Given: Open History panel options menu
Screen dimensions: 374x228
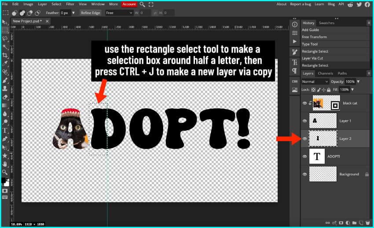Looking at the screenshot, I should coord(369,23).
